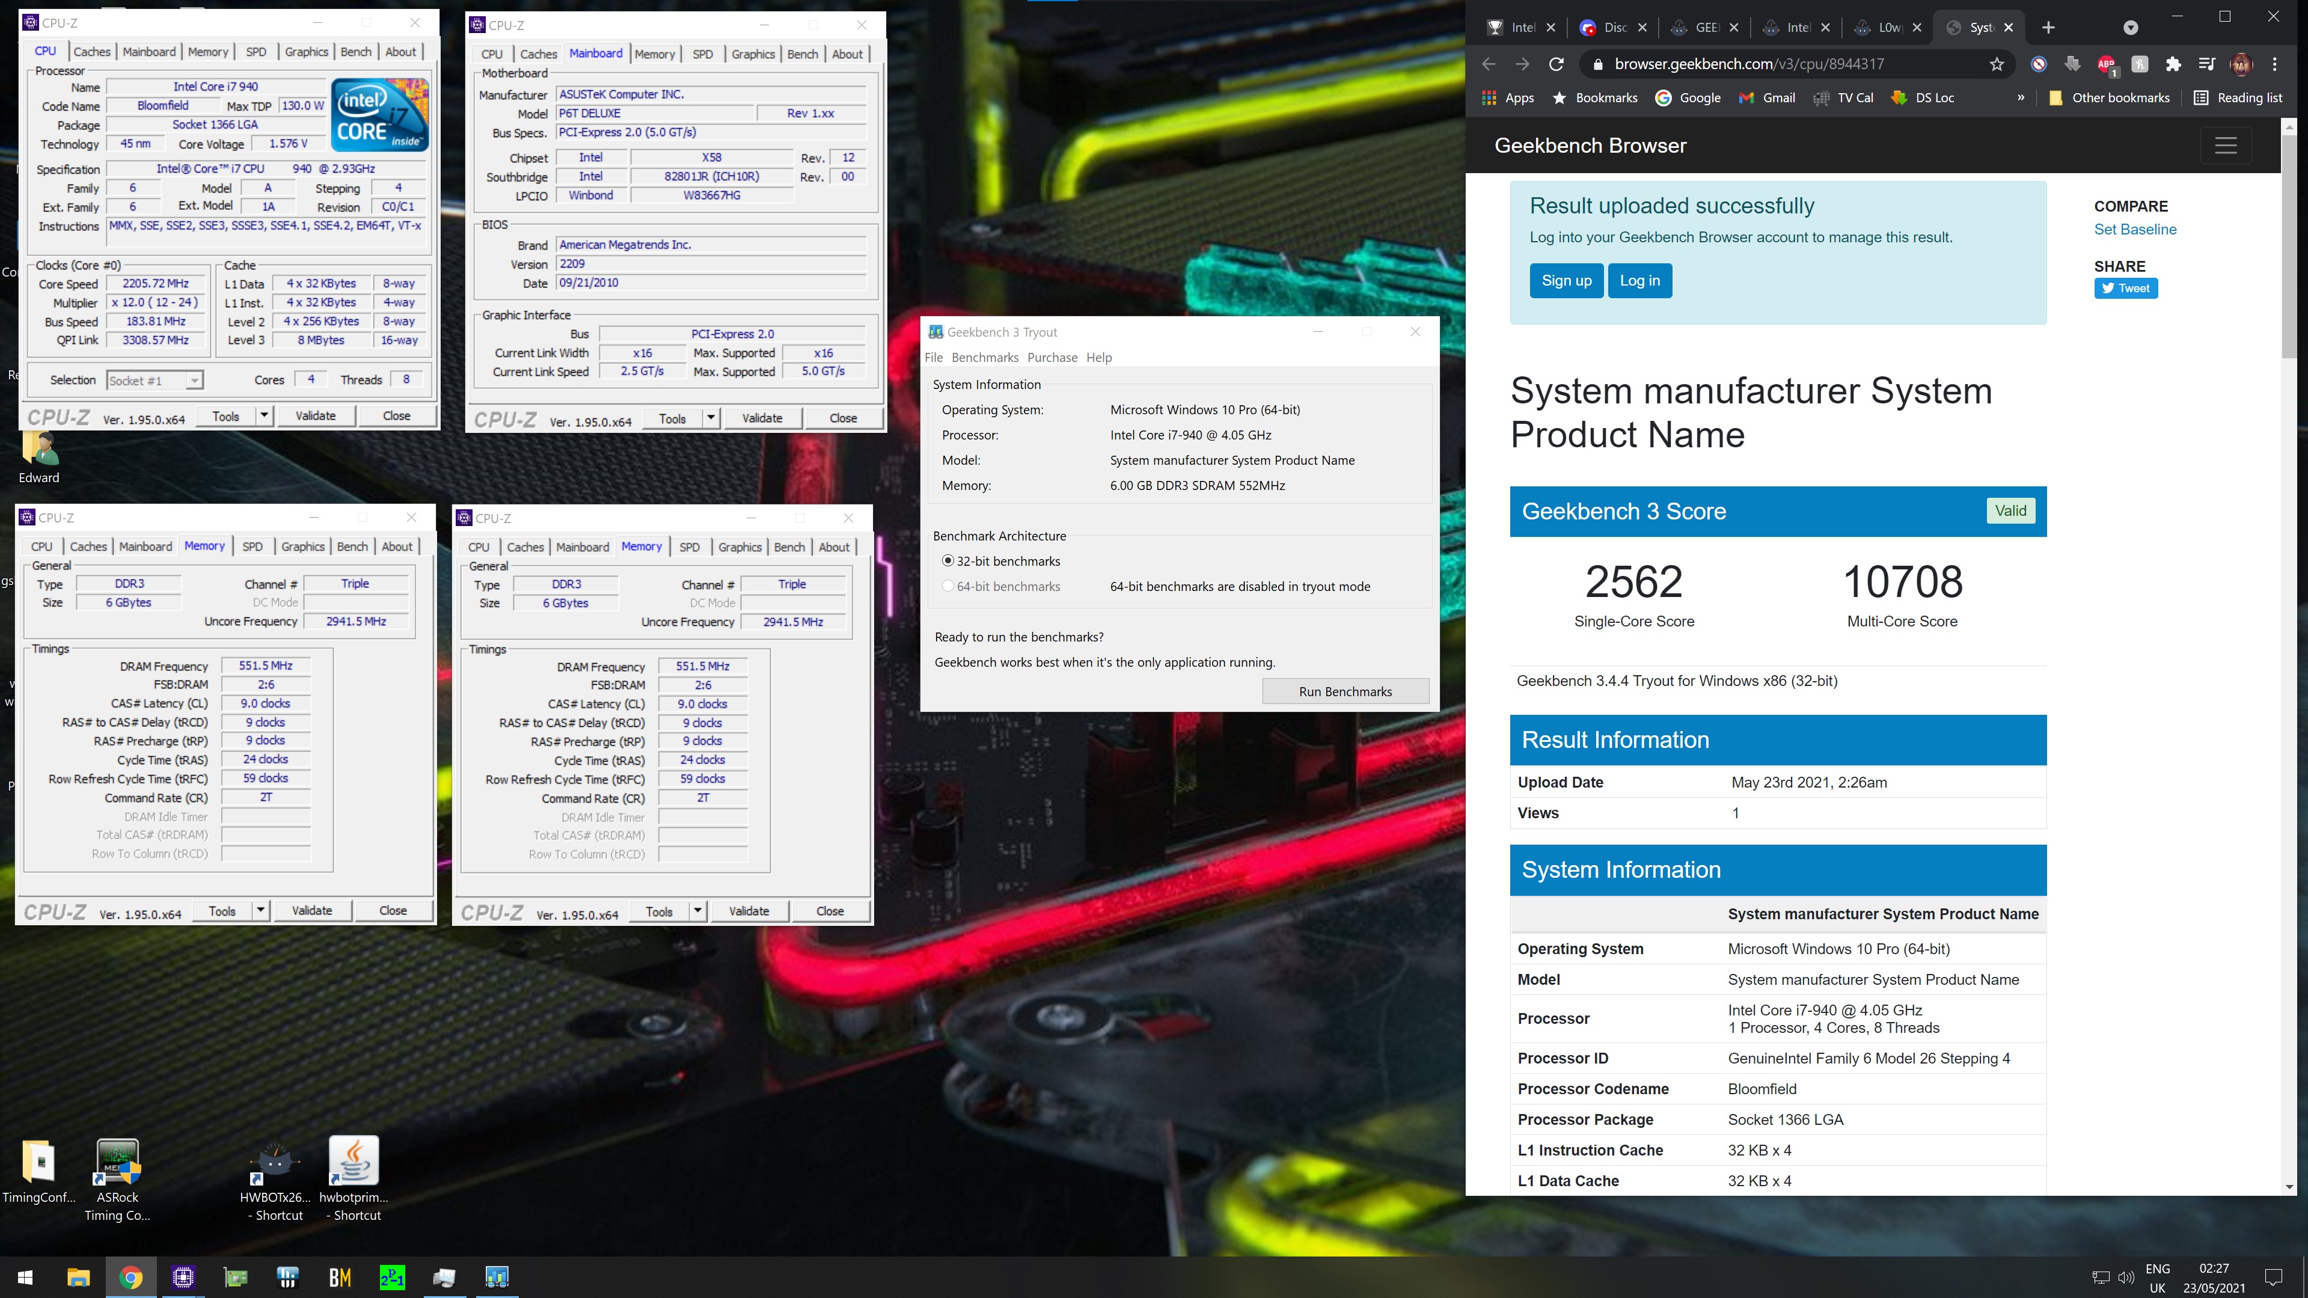Switch to the Disc browser tab
The width and height of the screenshot is (2308, 1298).
1615,27
